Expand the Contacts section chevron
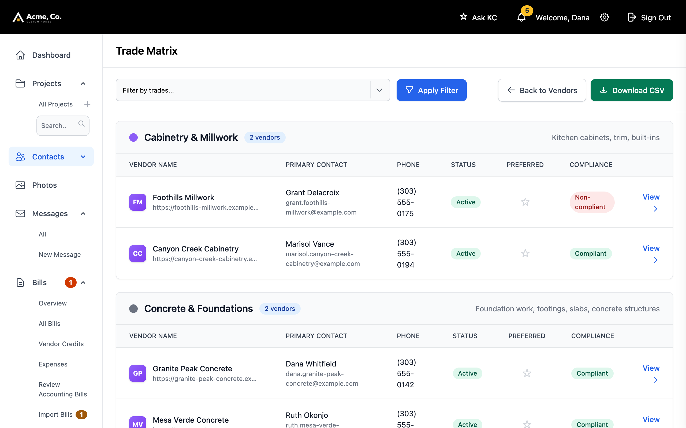The height and width of the screenshot is (428, 686). (83, 157)
